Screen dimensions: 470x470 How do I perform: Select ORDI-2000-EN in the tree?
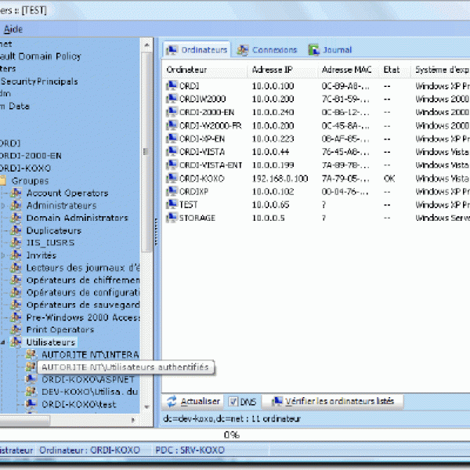pyautogui.click(x=31, y=156)
